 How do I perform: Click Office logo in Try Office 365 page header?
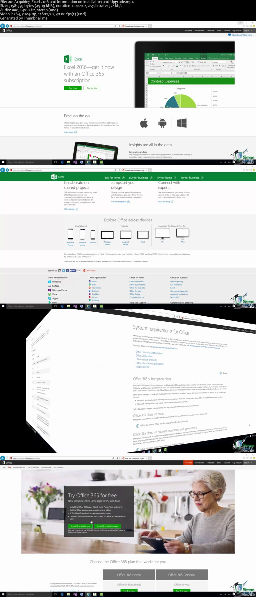pos(7,463)
